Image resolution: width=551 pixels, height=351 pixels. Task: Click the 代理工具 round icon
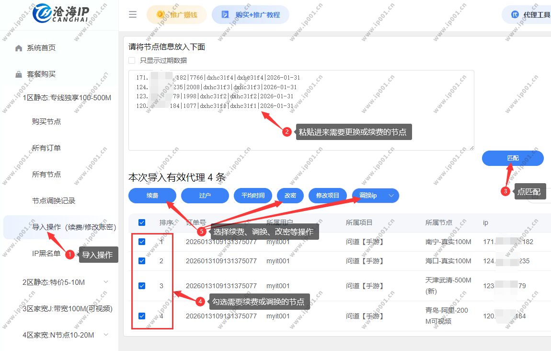[x=515, y=14]
